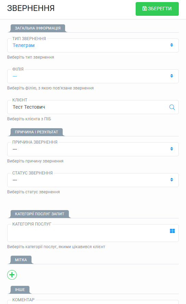Click the КОМЕНТАР comment field
Screen dimensions: 186x304
(x=93, y=302)
